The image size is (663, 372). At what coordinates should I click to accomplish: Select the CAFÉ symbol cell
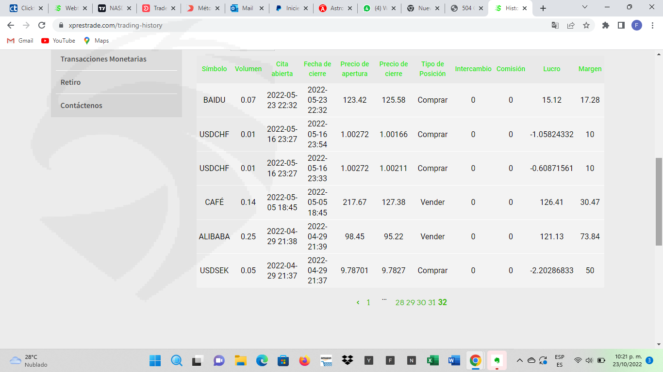point(214,202)
